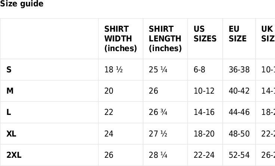Viewport: 275px width, 166px height.
Task: Click the 18 ½ shirt width cell
Action: [x=121, y=70]
